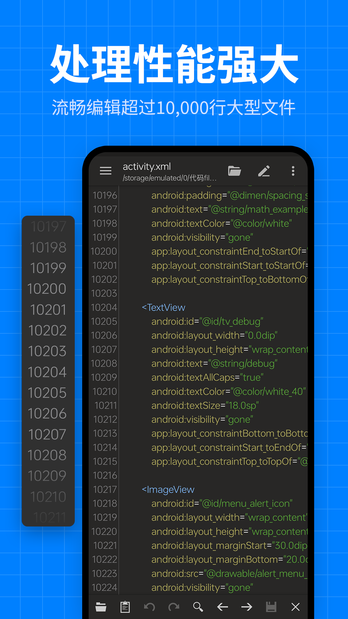Tap the open folder icon in header
348x619 pixels.
(235, 171)
